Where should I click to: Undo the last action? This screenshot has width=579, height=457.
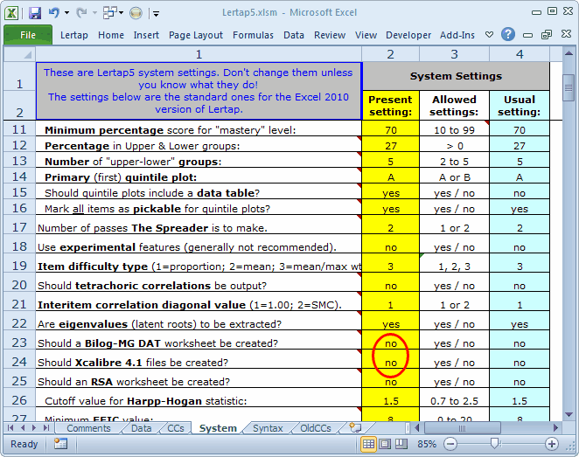54,13
